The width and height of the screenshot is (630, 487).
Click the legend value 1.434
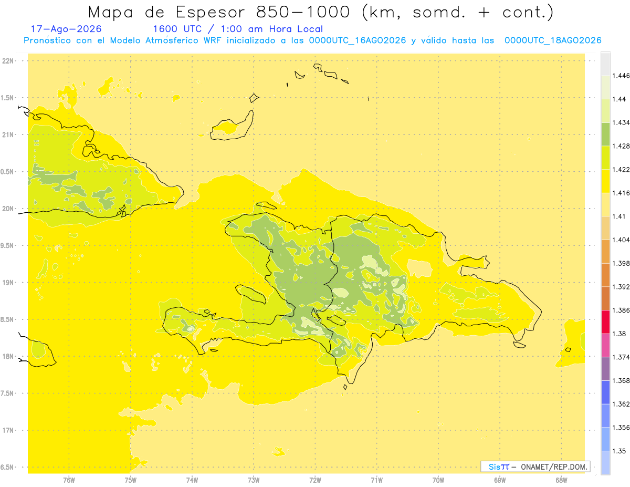pos(622,122)
